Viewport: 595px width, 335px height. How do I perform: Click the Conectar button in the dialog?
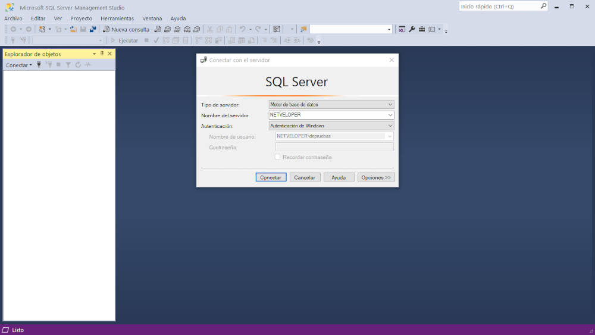point(271,177)
